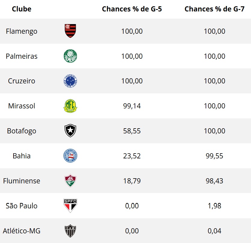Click the Fluminense club crest
The width and height of the screenshot is (251, 243).
(70, 181)
